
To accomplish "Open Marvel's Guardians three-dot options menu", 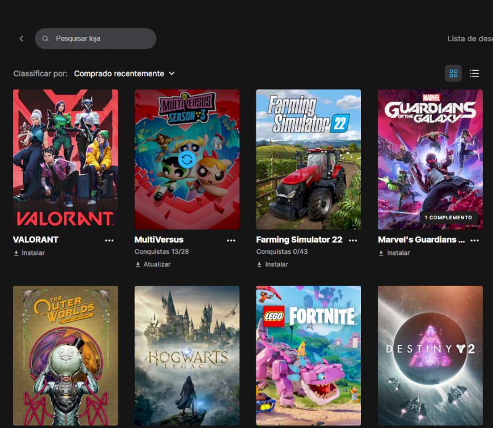I will 475,240.
